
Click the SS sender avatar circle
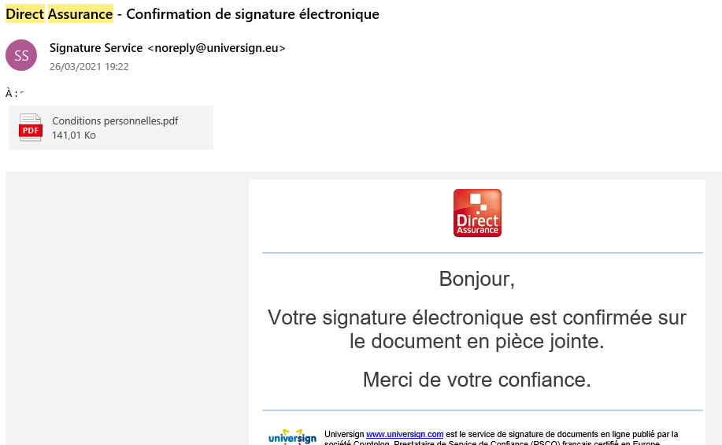click(x=21, y=55)
